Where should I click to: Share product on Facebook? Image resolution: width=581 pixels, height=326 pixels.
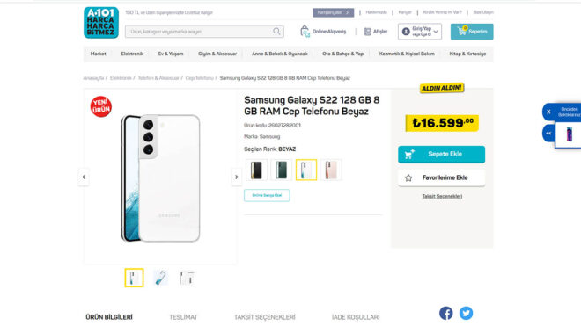pos(446,313)
